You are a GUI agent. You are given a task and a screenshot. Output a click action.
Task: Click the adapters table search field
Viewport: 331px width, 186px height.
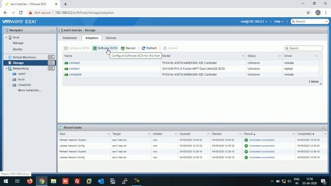pos(303,48)
